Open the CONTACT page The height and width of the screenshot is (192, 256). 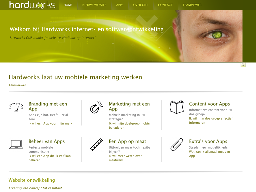pyautogui.click(x=165, y=5)
